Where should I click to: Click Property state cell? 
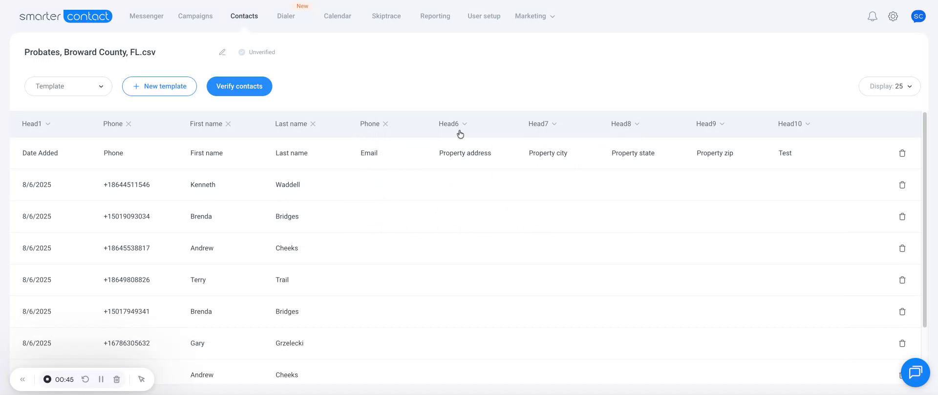(x=633, y=153)
